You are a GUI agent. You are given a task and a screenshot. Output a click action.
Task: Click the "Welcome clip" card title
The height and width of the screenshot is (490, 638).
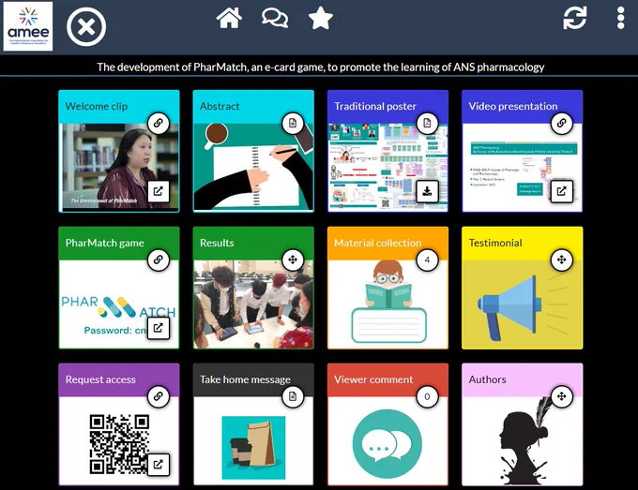(97, 106)
